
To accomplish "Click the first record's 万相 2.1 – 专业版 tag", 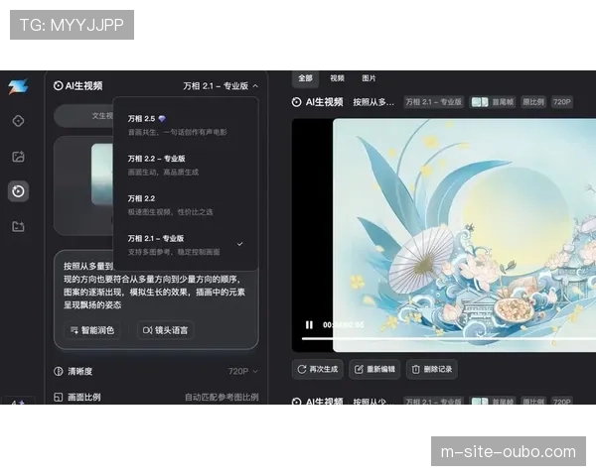I will pyautogui.click(x=434, y=102).
